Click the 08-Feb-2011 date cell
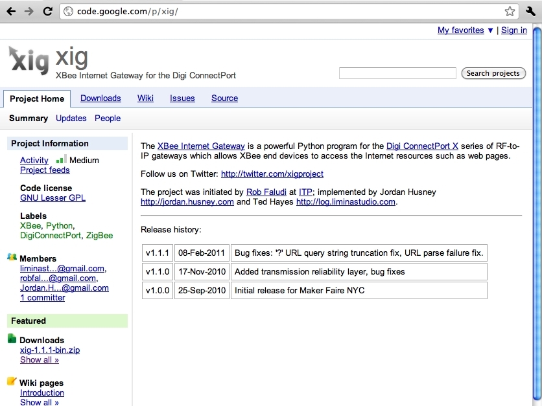This screenshot has width=542, height=406. (202, 253)
